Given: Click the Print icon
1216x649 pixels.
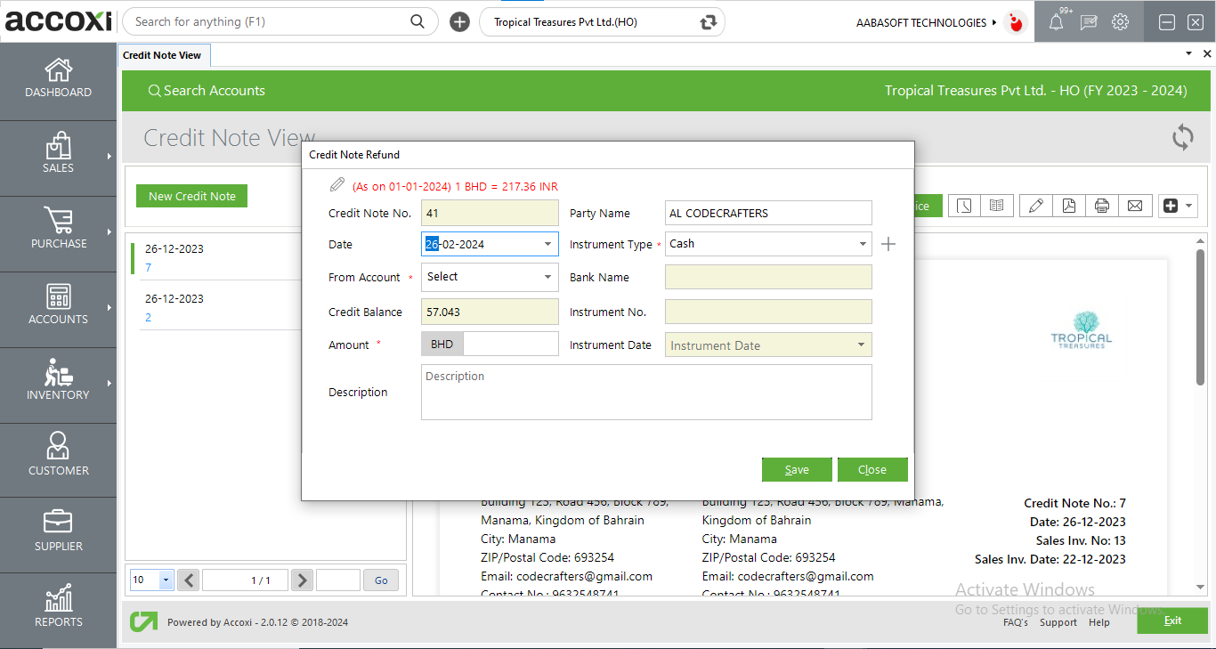Looking at the screenshot, I should [x=1103, y=205].
